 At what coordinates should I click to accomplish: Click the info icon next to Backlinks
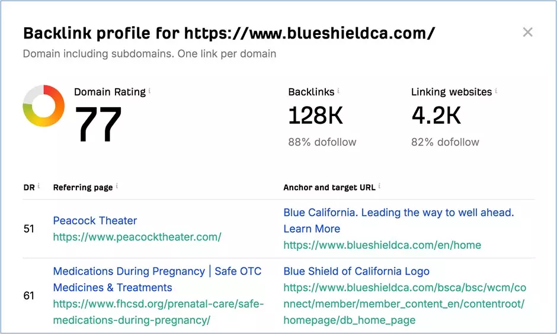click(x=338, y=91)
